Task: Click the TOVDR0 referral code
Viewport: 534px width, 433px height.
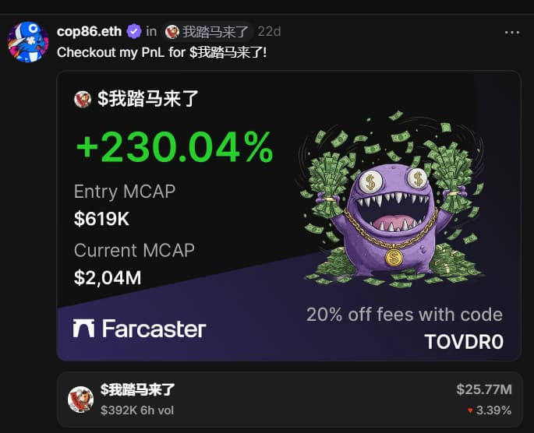Action: (x=464, y=342)
